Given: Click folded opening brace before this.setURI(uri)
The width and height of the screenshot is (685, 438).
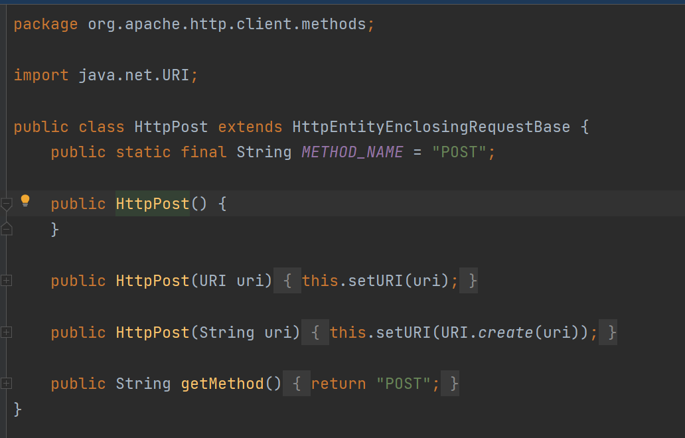Looking at the screenshot, I should (x=287, y=281).
